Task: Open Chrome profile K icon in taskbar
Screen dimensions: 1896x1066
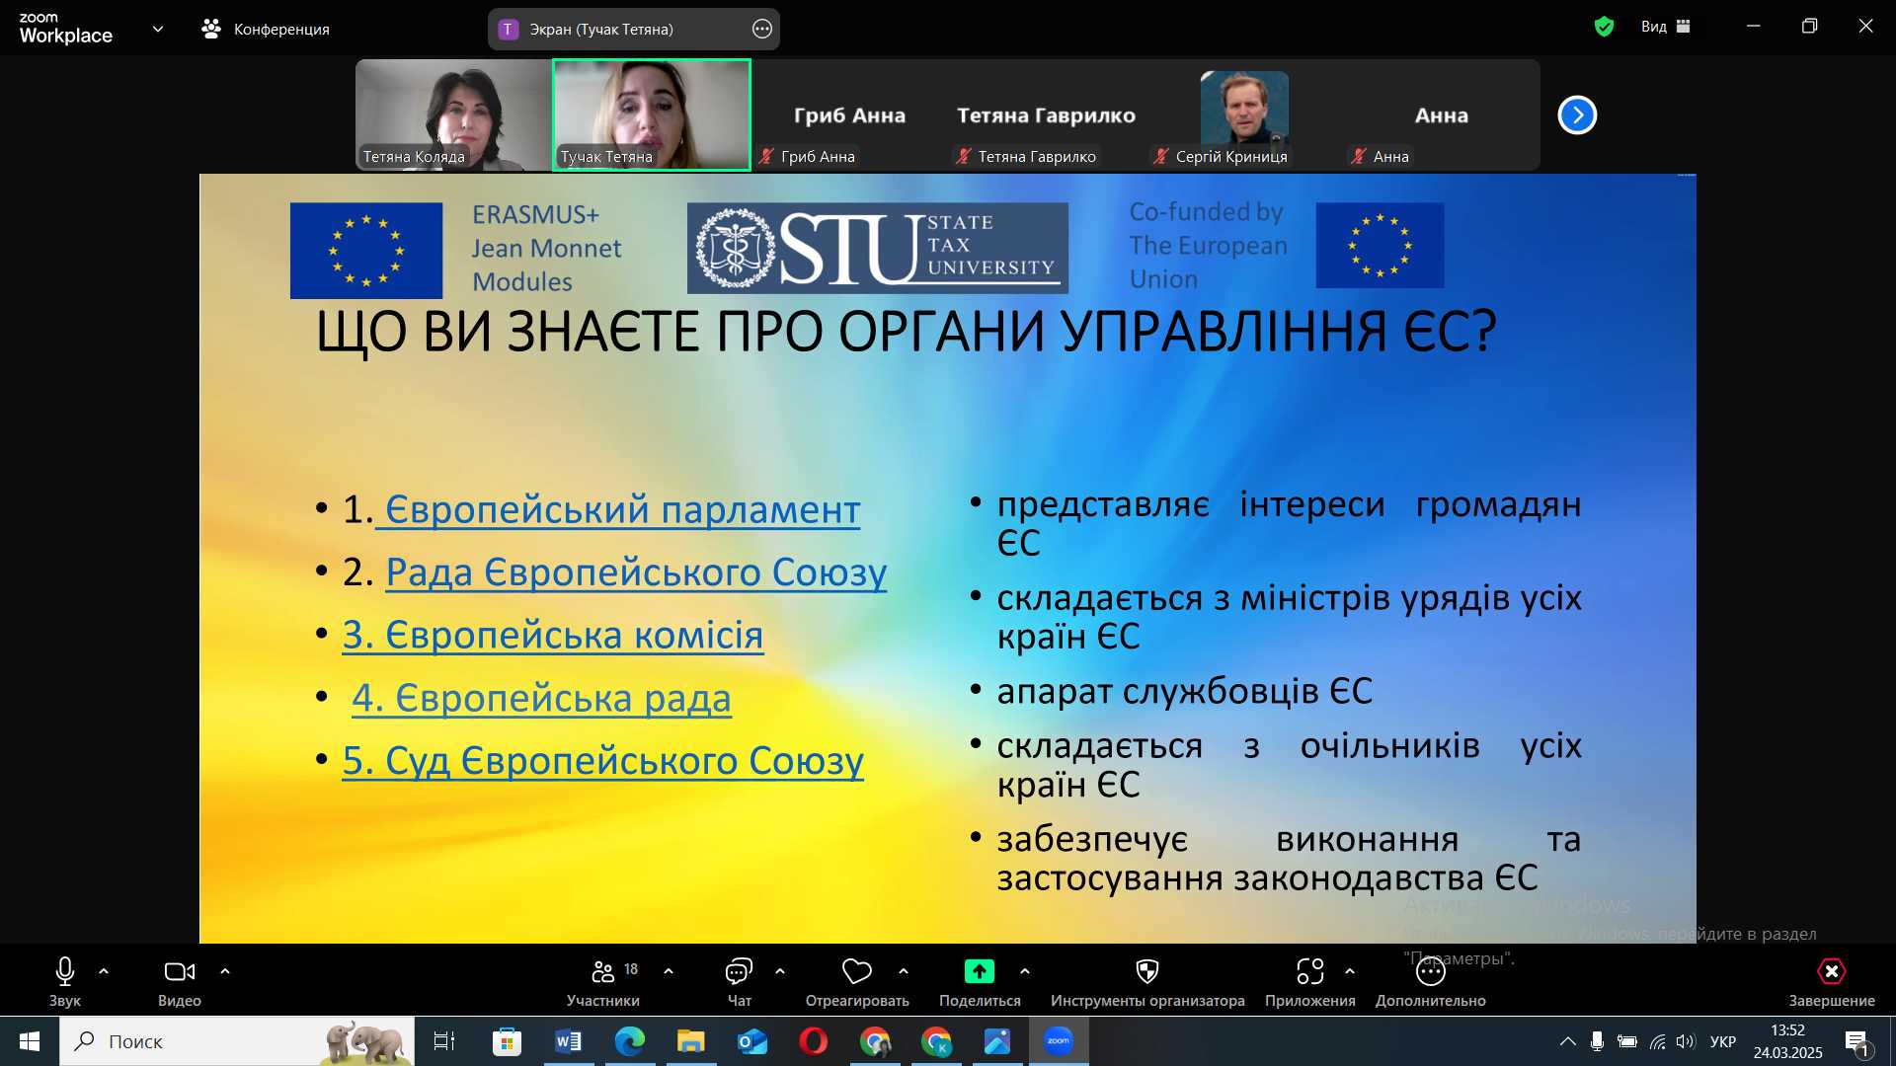Action: tap(936, 1041)
